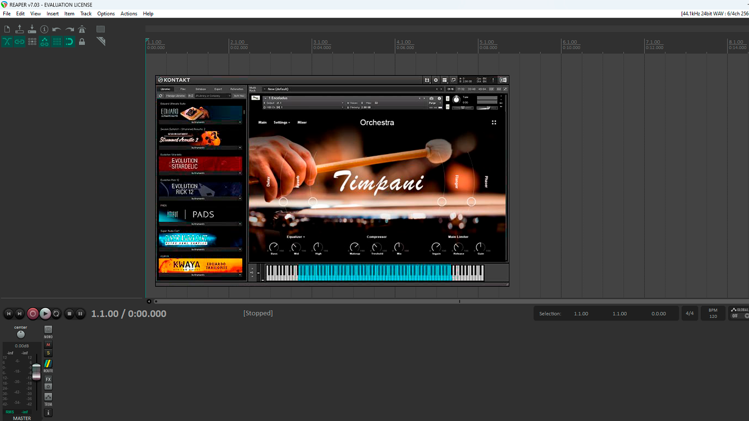
Task: Click the master track info i icon
Action: 48,413
